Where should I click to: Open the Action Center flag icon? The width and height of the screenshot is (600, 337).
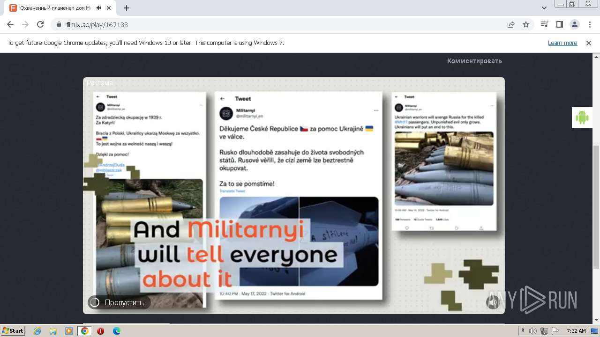coord(555,331)
